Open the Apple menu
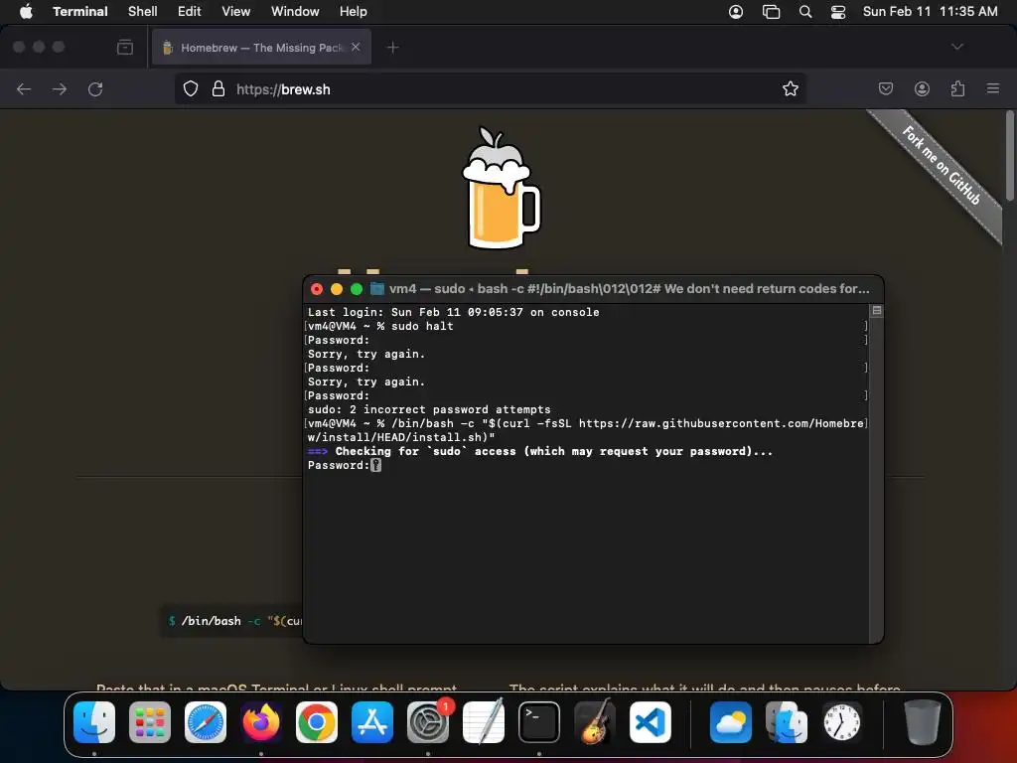The width and height of the screenshot is (1017, 763). (x=26, y=11)
